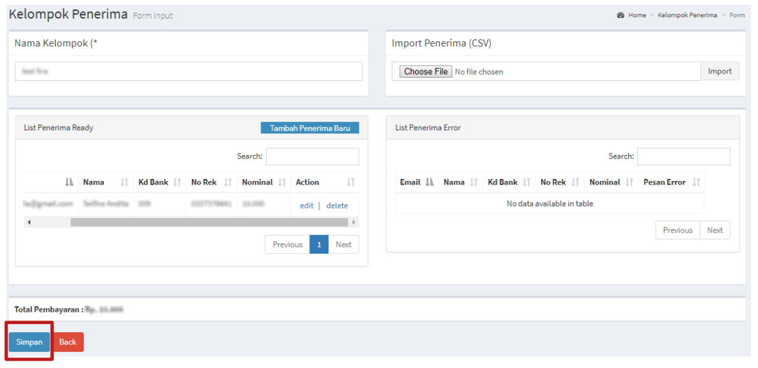This screenshot has height=368, width=758.
Task: Open the Kelompok Penerima breadcrumb link
Action: 687,15
